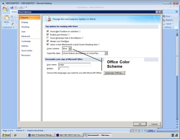180x139 pixels.
Task: Select Outline view in status bar
Action: 142,130
